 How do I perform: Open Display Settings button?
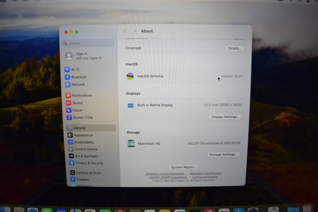[x=225, y=117]
